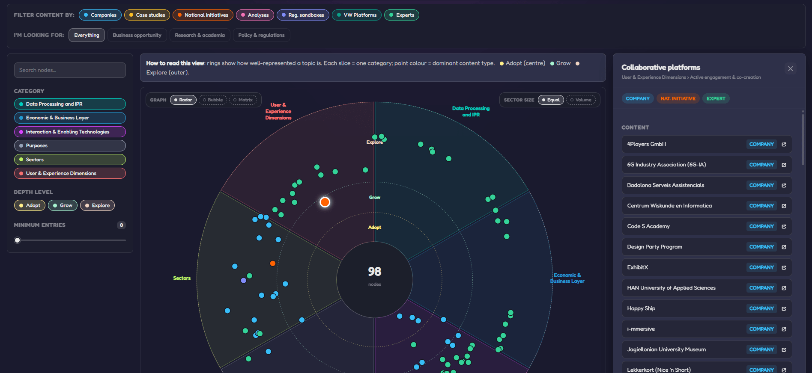Open the ExhibitX entry

[x=707, y=267]
